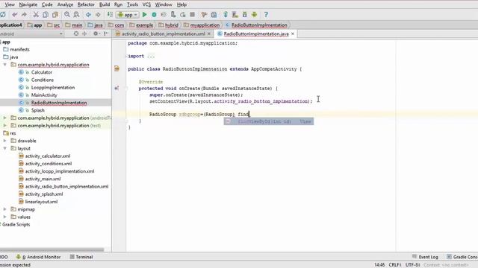Screen dimensions: 478x268
Task: Close the activity_radio_button_implmentation.xml tab
Action: [x=209, y=33]
